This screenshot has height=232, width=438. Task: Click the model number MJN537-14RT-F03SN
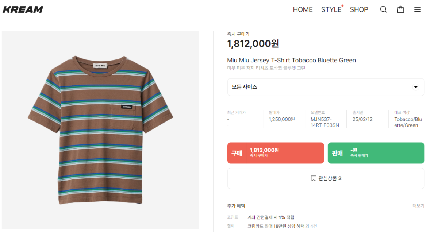pyautogui.click(x=324, y=122)
